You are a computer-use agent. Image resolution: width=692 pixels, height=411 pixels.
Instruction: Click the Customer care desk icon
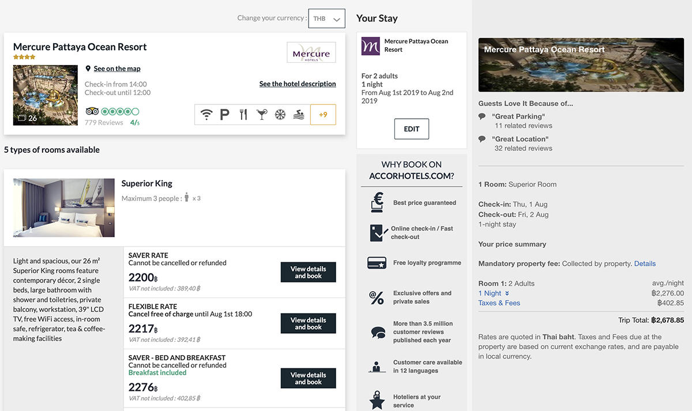[x=377, y=367]
